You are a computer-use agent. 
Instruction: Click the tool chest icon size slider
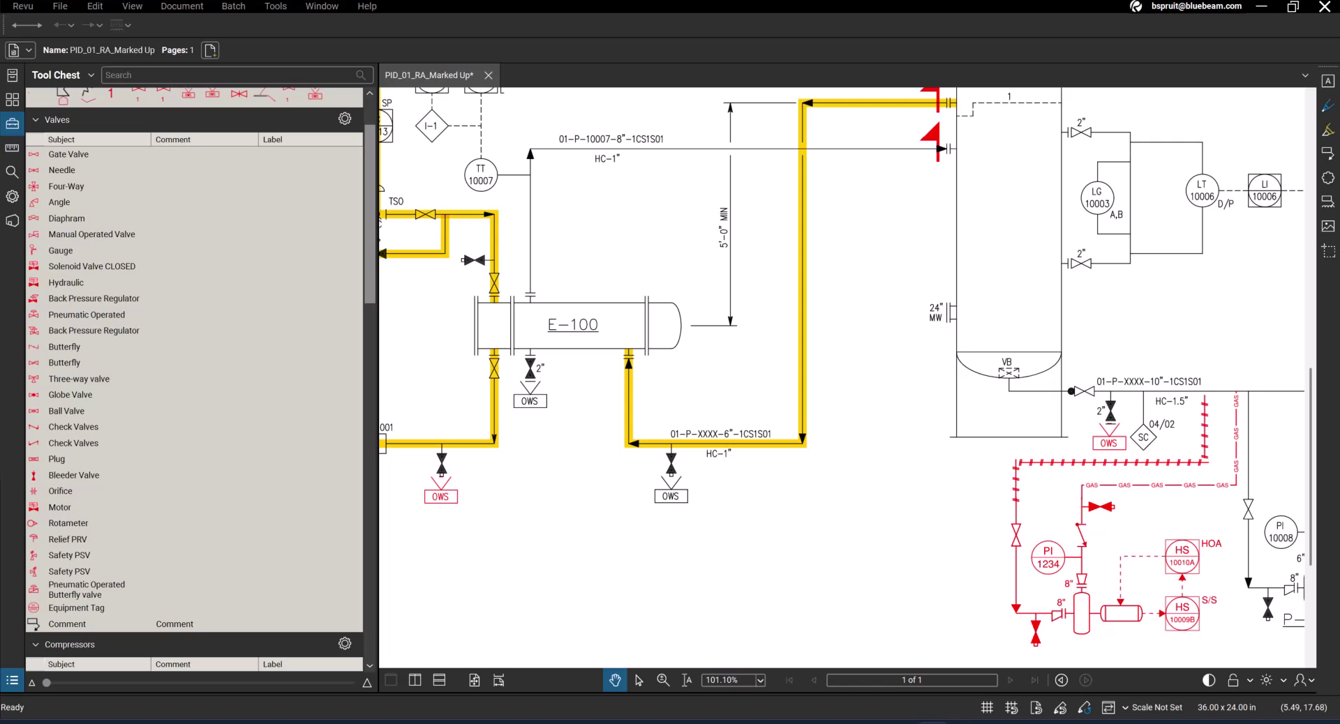[x=47, y=683]
